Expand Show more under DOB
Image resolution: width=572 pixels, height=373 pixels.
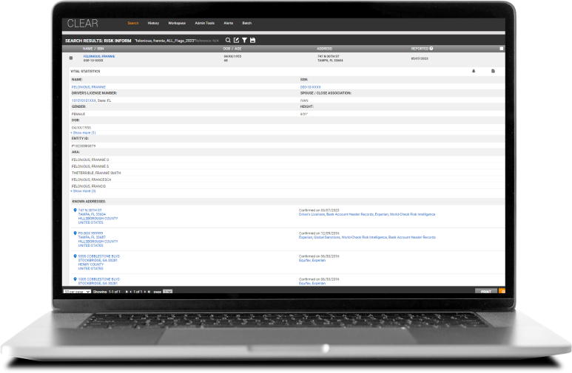83,132
